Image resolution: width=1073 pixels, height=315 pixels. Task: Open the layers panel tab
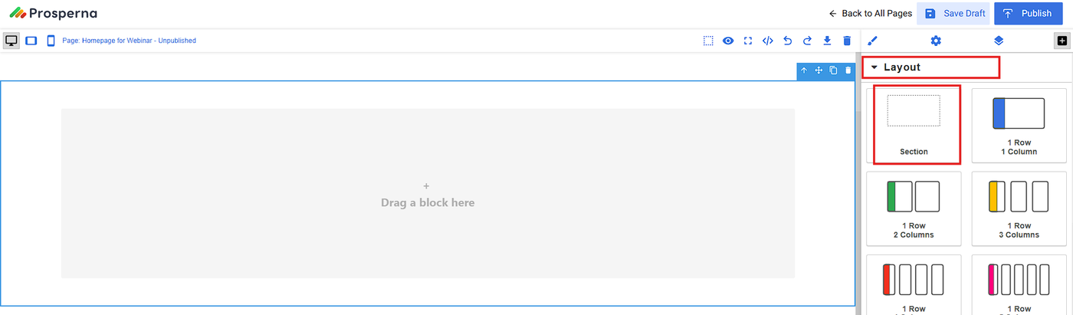click(998, 41)
